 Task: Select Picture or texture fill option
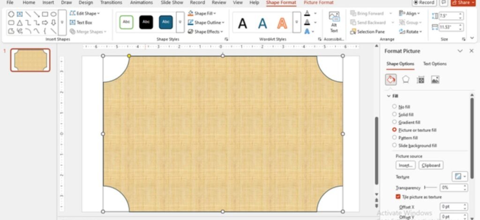[414, 130]
